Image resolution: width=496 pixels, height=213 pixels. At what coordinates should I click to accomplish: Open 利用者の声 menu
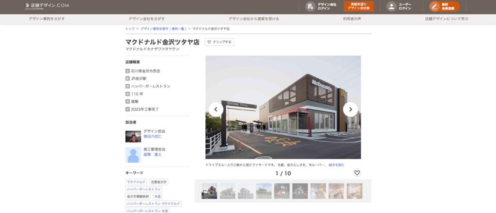(x=352, y=19)
